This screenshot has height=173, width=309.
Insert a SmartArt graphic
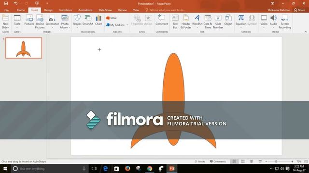[88, 20]
